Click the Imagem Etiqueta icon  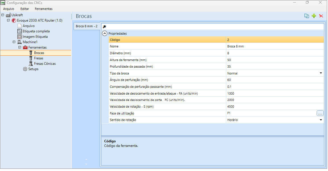pyautogui.click(x=20, y=37)
